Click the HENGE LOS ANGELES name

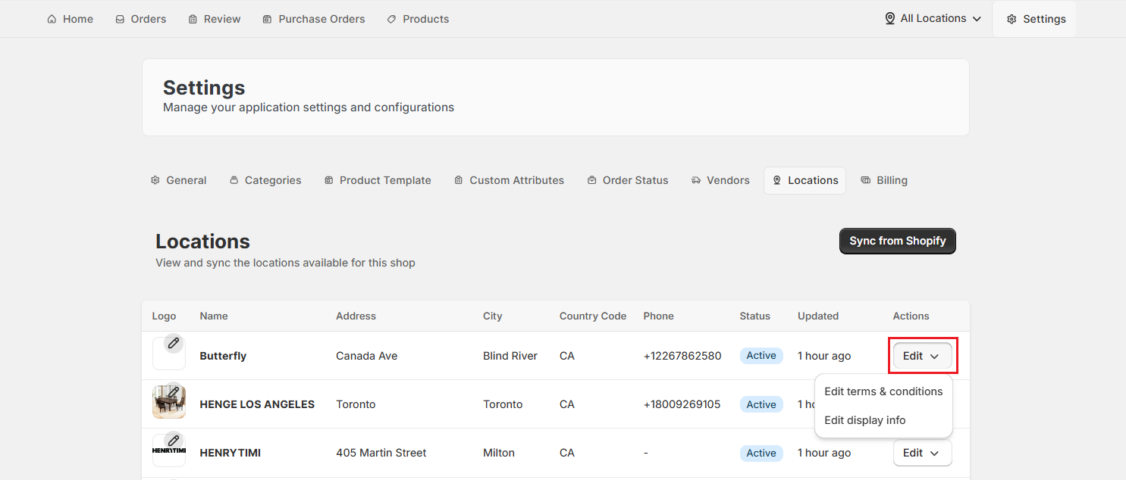click(x=257, y=404)
